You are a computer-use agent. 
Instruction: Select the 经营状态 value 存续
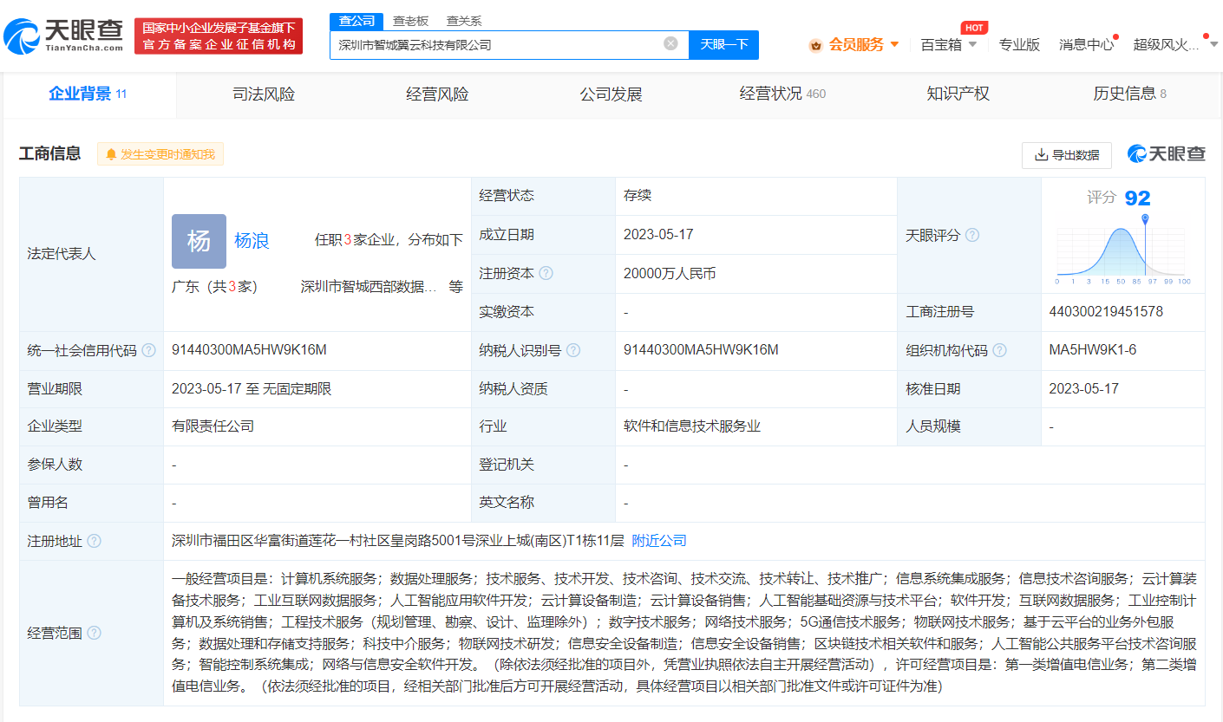click(x=638, y=197)
